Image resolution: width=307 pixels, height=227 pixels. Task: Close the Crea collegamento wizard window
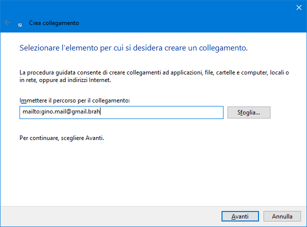click(x=295, y=7)
